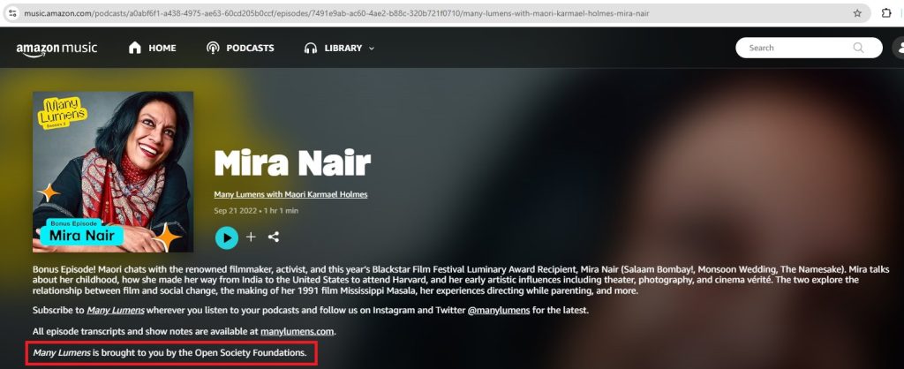Open the browser extensions puzzle icon
The width and height of the screenshot is (904, 369).
pos(887,13)
